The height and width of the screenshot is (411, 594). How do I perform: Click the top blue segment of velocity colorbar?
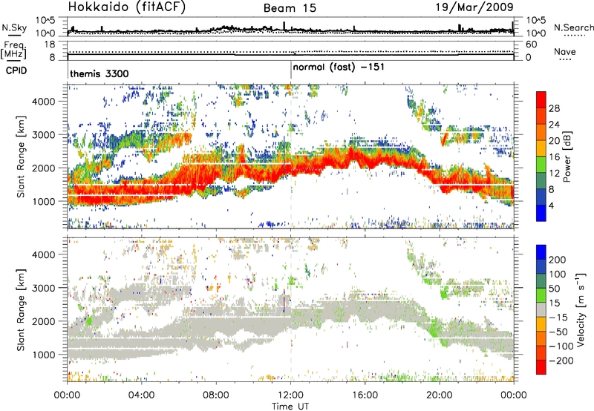click(x=541, y=252)
